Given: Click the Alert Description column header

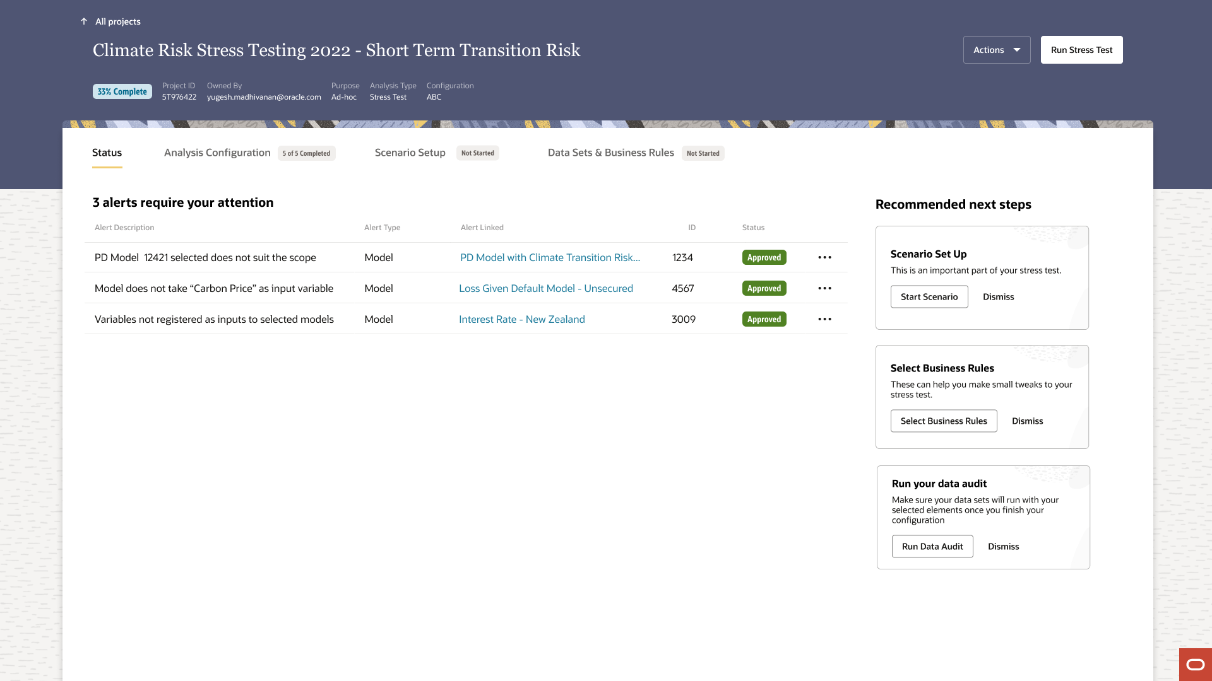Looking at the screenshot, I should (124, 228).
